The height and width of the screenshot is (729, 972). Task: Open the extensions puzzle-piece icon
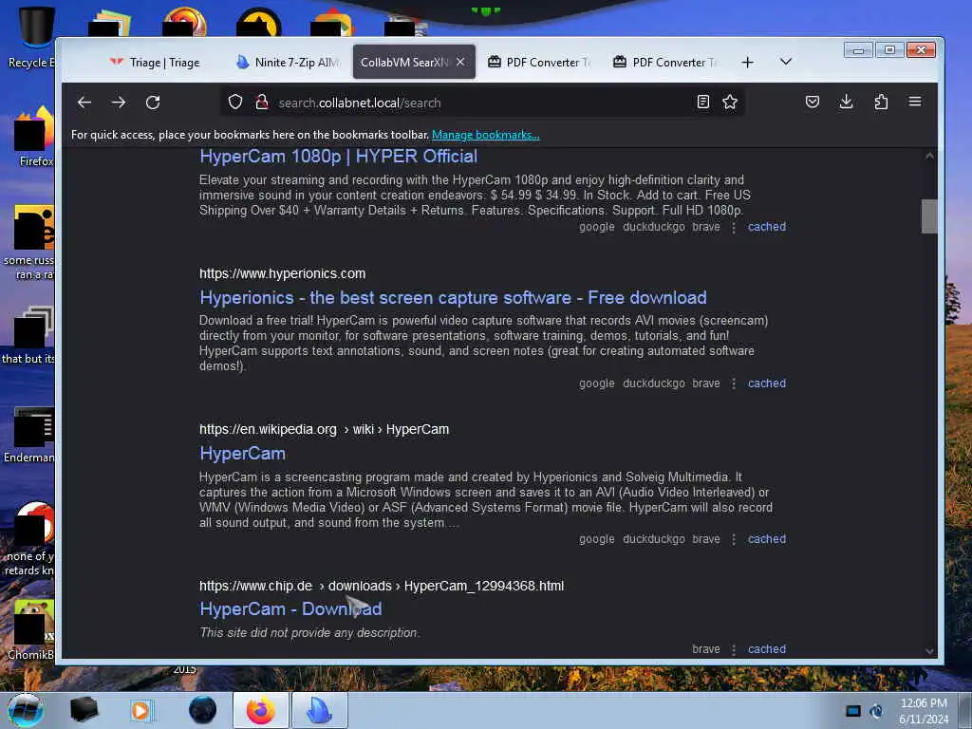(881, 102)
